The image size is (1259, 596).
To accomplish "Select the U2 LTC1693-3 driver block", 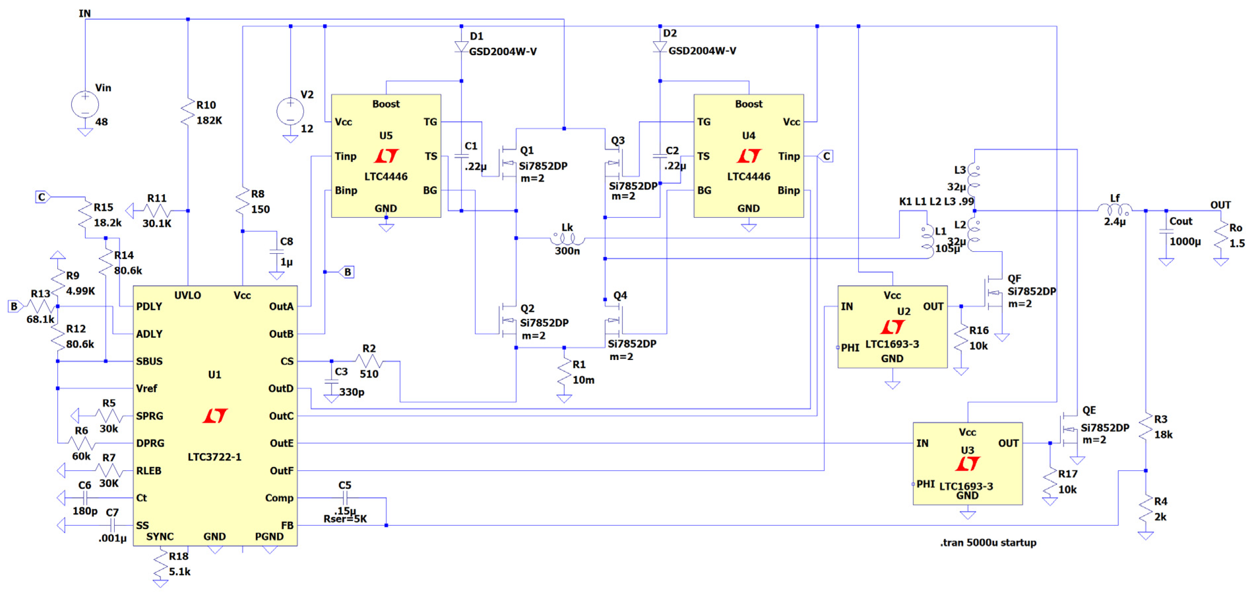I will [892, 326].
